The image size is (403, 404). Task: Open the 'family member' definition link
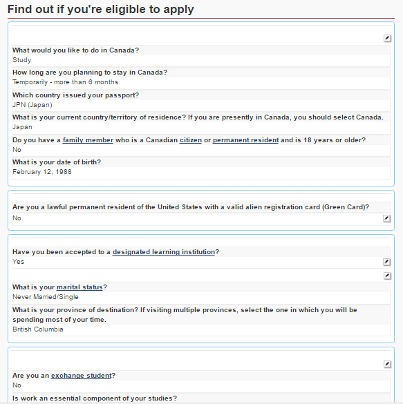[88, 140]
